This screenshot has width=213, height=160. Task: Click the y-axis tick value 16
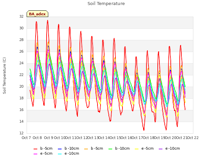[x=21, y=110]
